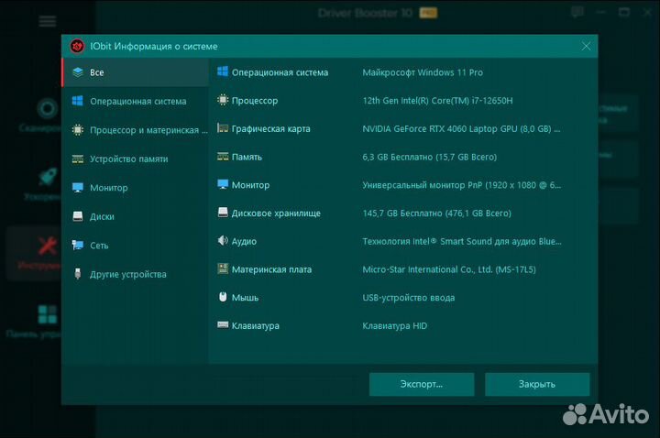Click value 'Клавиатура HID'
This screenshot has width=660, height=438.
click(395, 325)
